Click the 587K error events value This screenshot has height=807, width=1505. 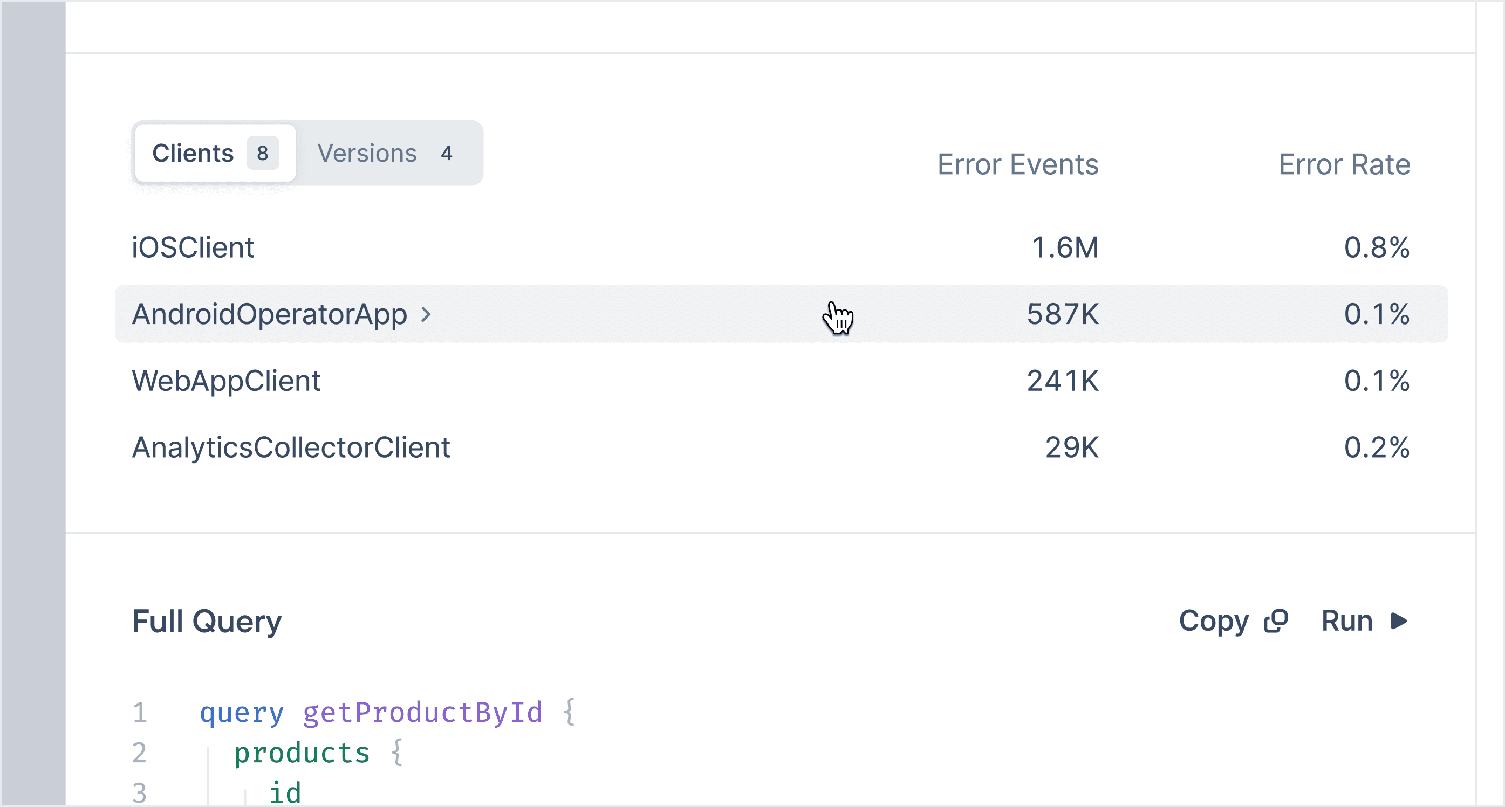click(x=1062, y=314)
